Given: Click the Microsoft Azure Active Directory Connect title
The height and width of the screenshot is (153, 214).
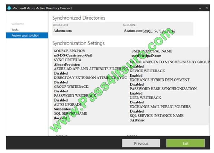Looking at the screenshot, I should click(42, 8).
